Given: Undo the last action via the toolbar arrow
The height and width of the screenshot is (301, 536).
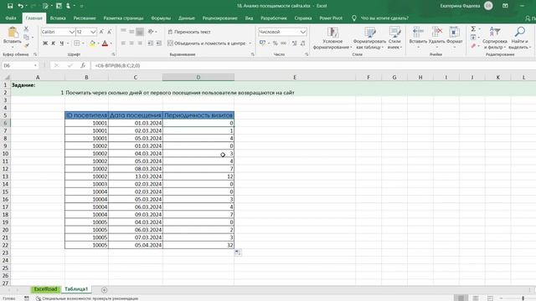Looking at the screenshot, I should point(20,6).
